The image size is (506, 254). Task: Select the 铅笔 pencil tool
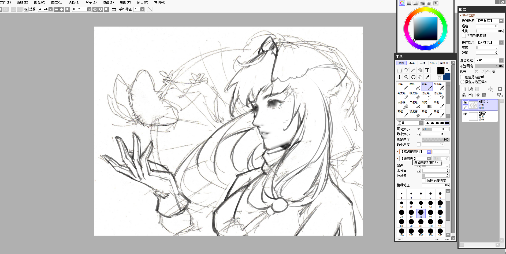coord(403,86)
